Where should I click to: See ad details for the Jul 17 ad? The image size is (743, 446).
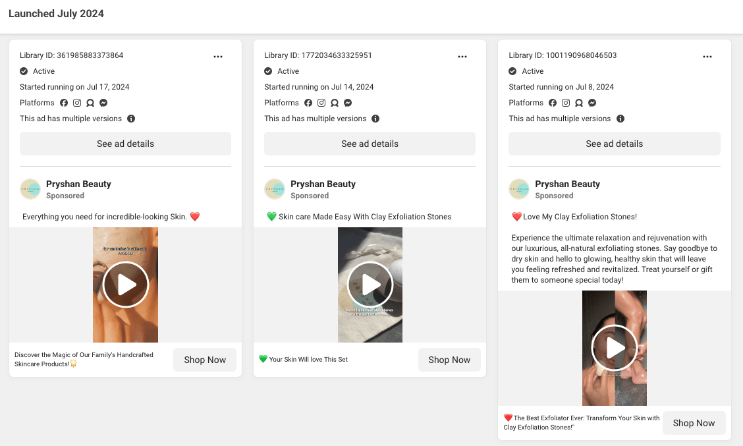[125, 144]
